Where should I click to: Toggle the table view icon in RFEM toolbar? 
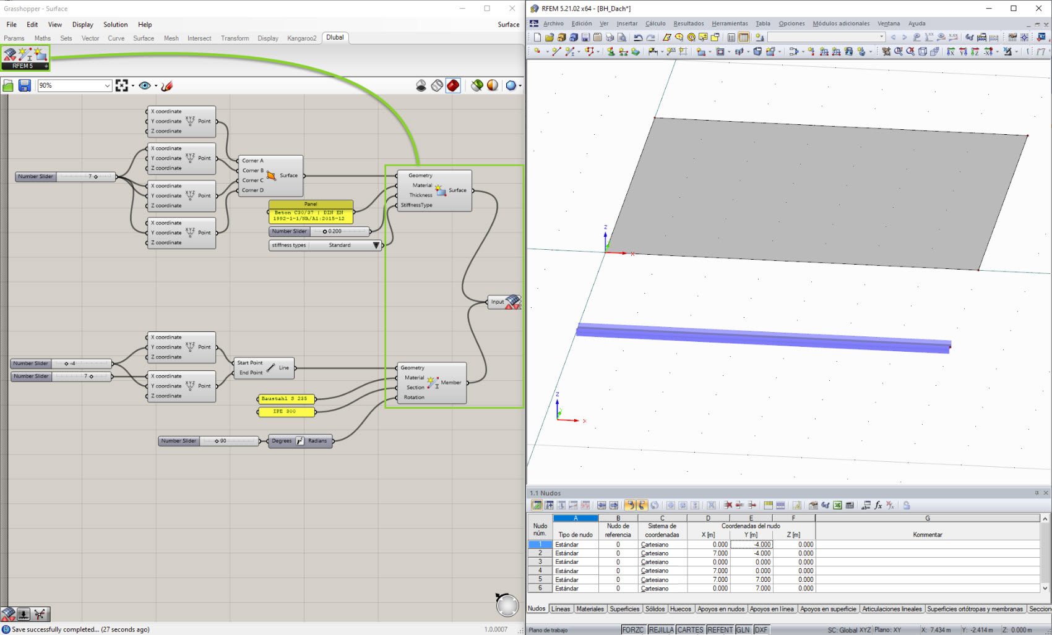click(744, 37)
